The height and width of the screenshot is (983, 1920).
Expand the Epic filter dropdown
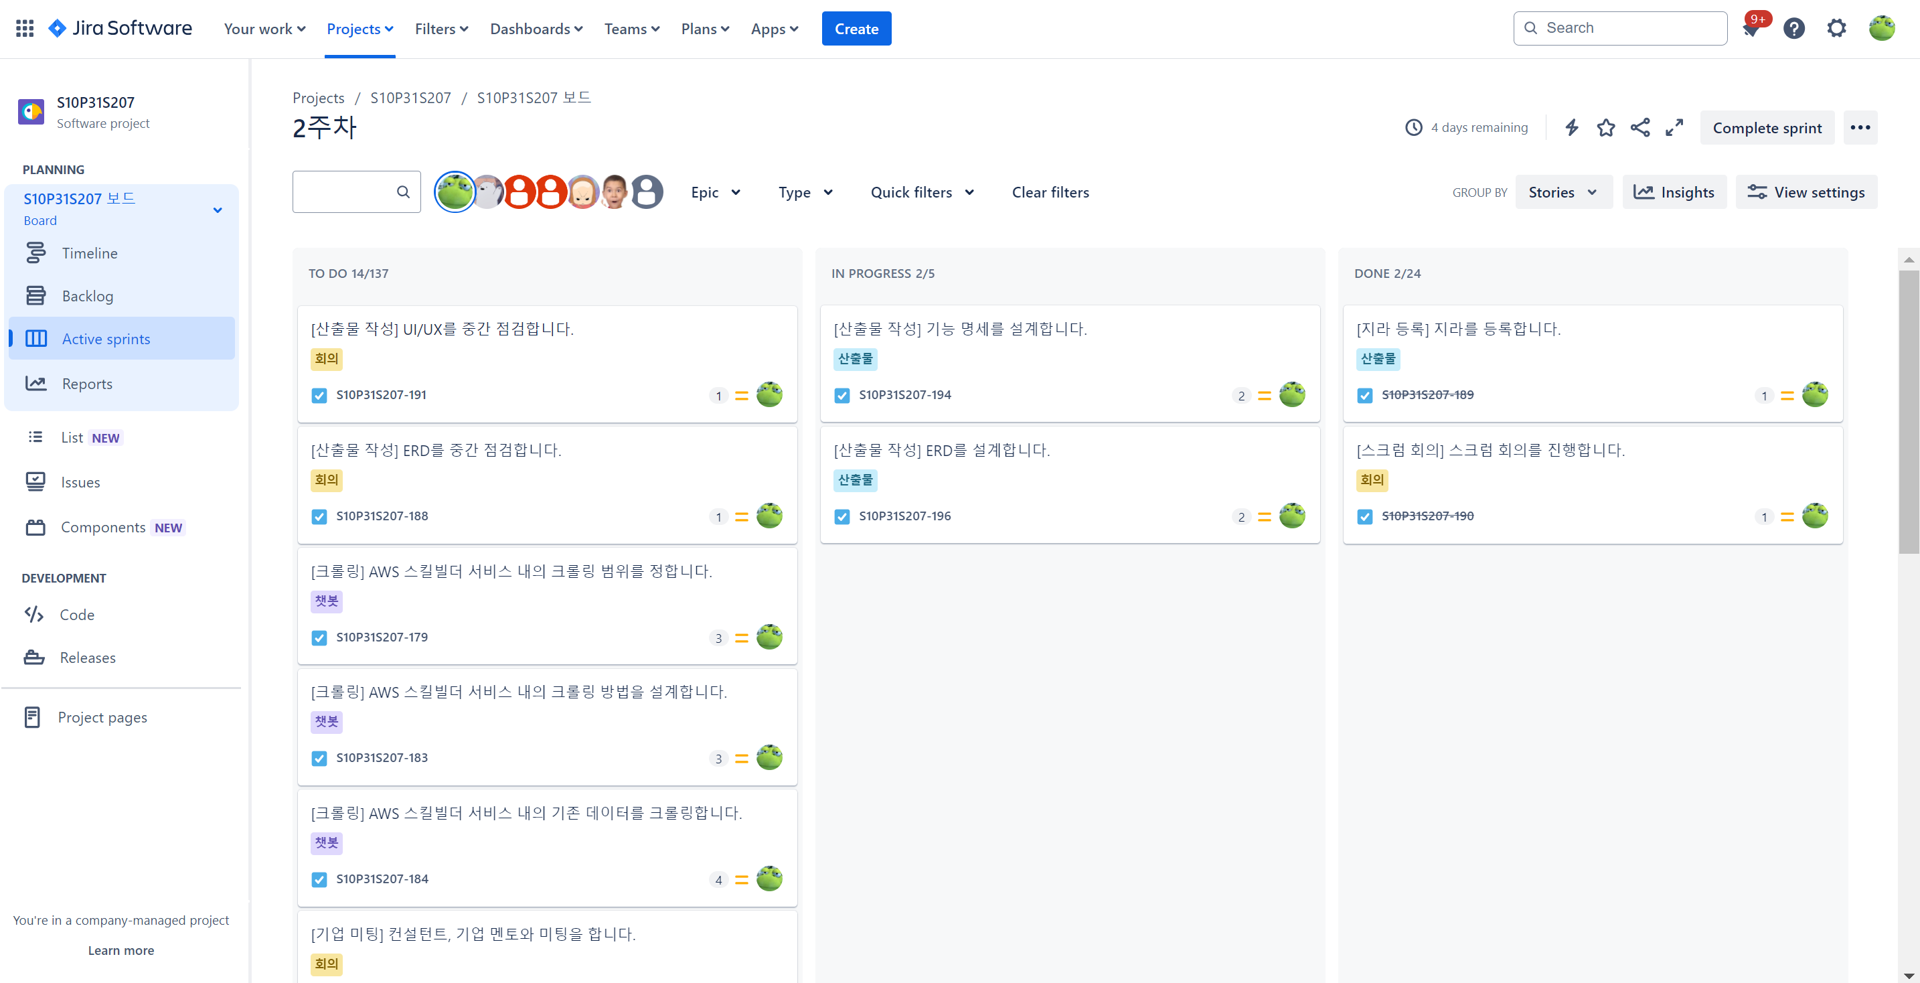pos(715,192)
